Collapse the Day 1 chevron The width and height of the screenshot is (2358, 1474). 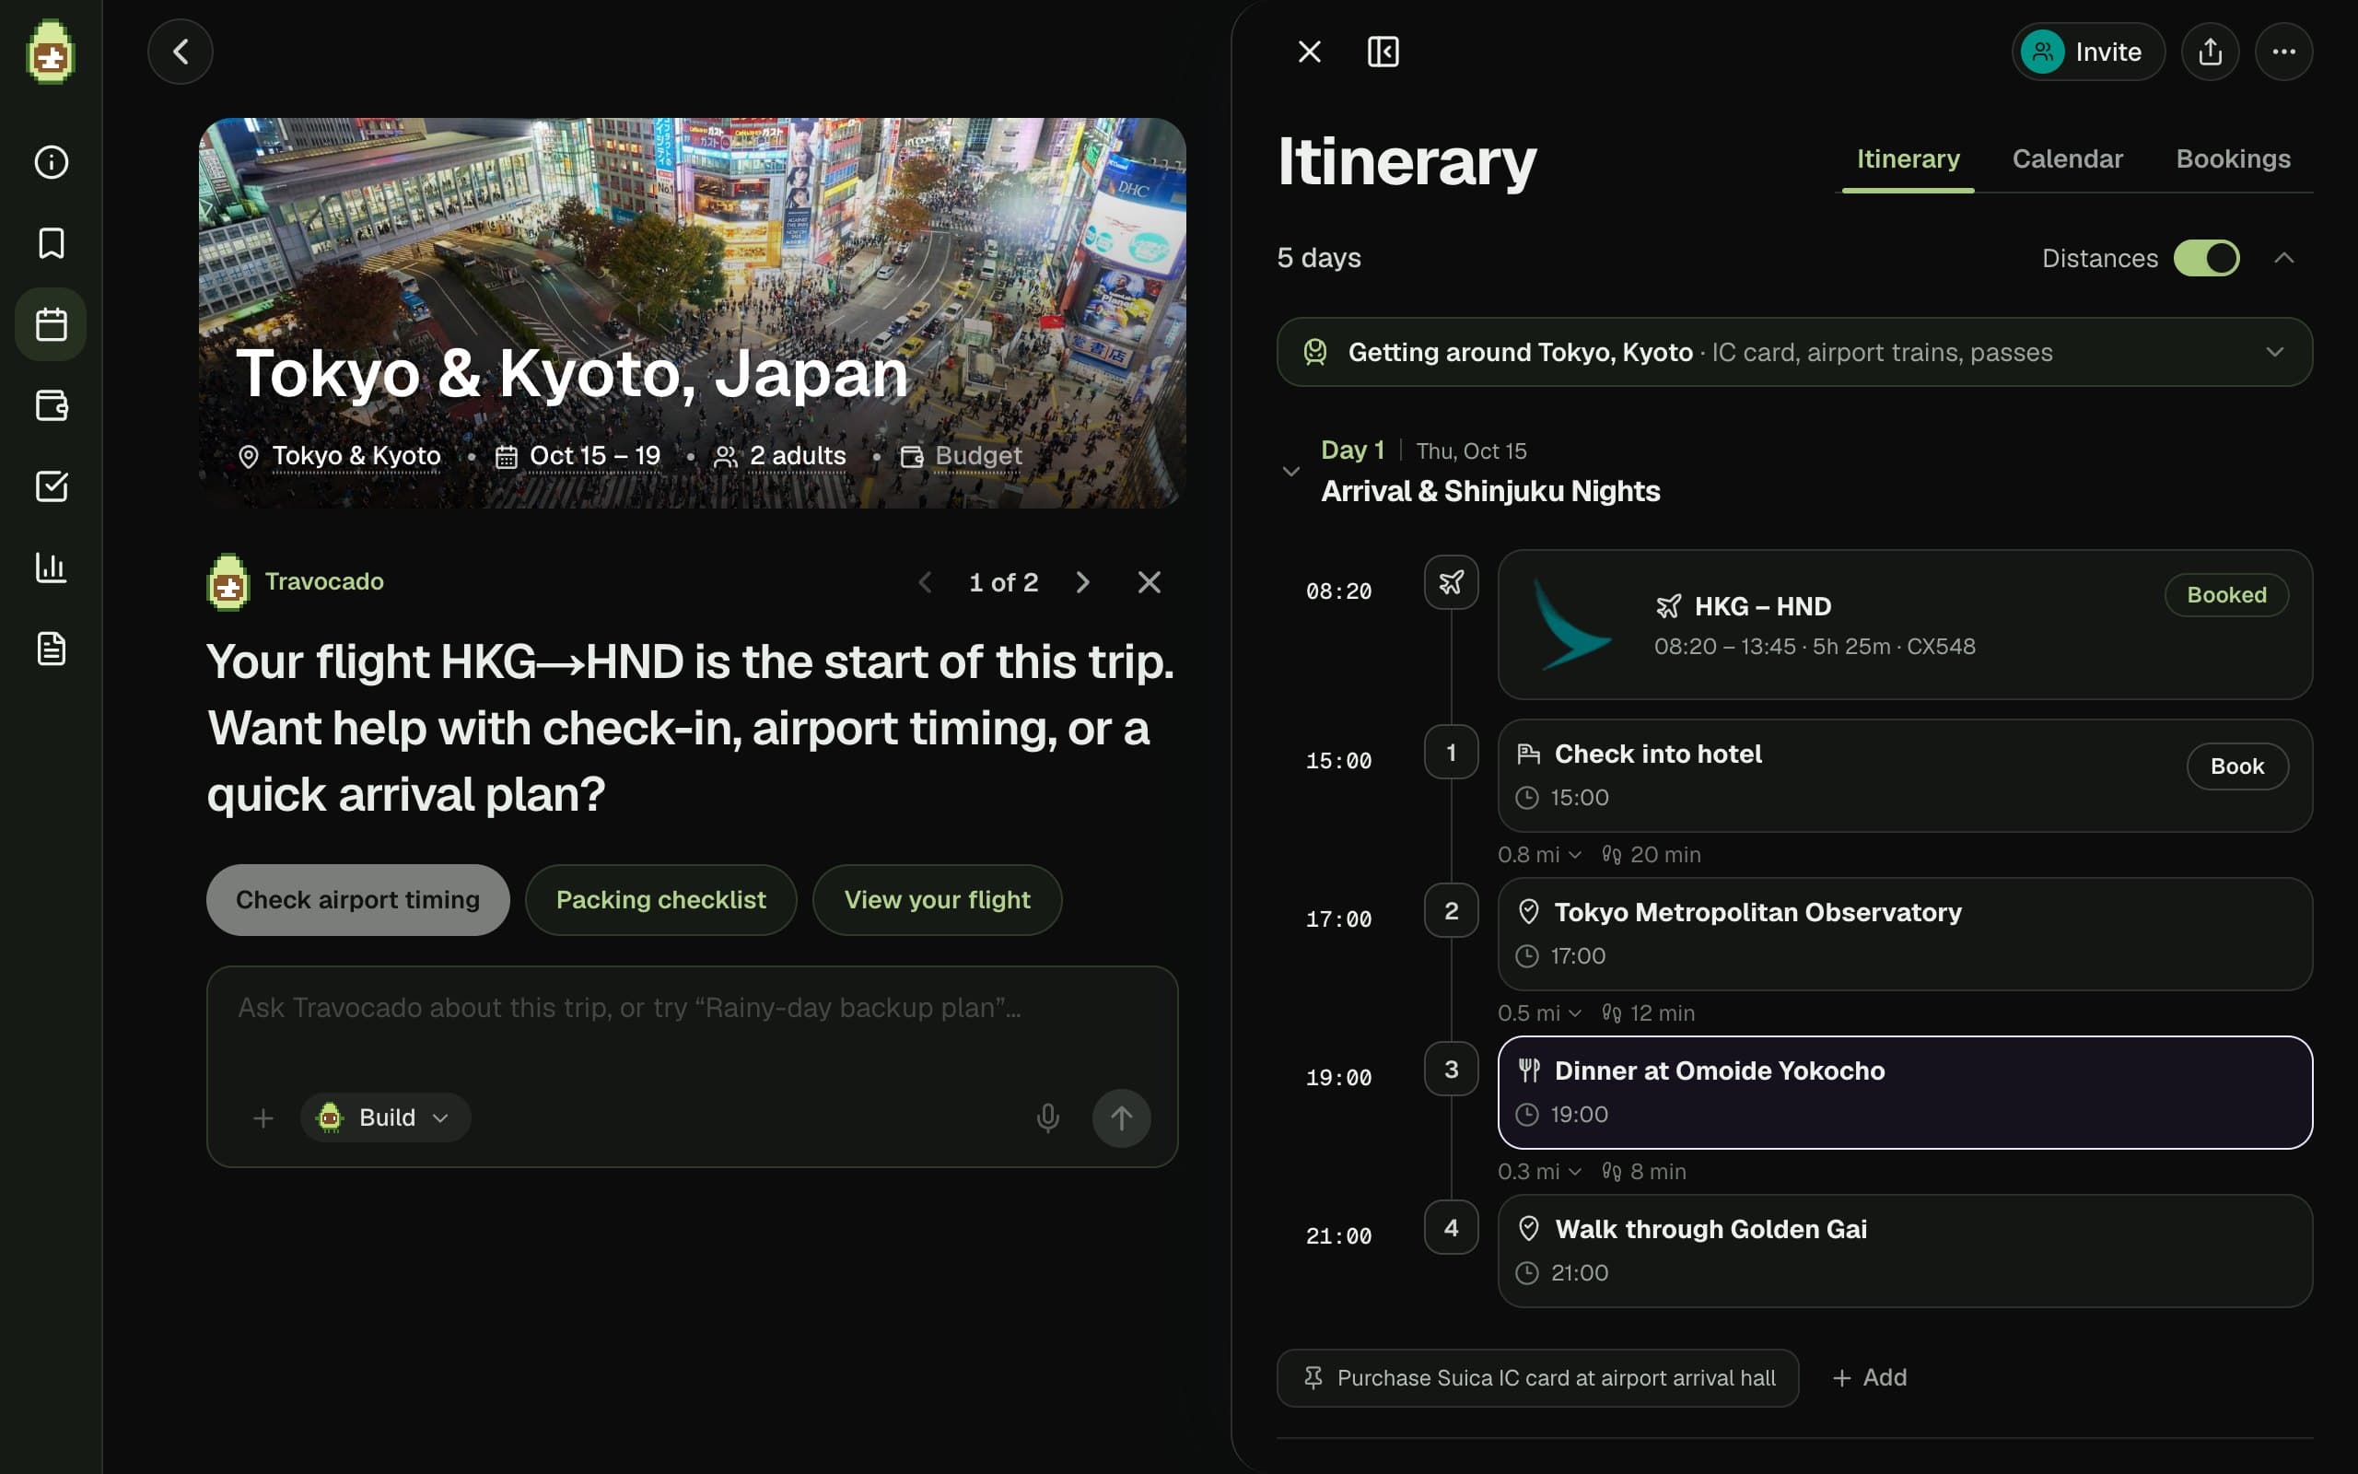click(x=1290, y=472)
